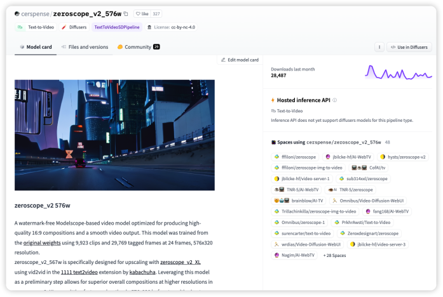Image resolution: width=443 pixels, height=297 pixels.
Task: Open cerspense author profile link
Action: click(x=35, y=13)
